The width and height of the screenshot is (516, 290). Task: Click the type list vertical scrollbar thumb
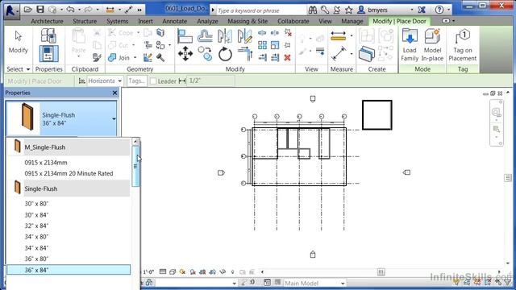click(x=135, y=167)
